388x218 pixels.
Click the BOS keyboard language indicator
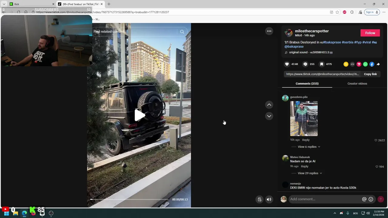(356, 213)
